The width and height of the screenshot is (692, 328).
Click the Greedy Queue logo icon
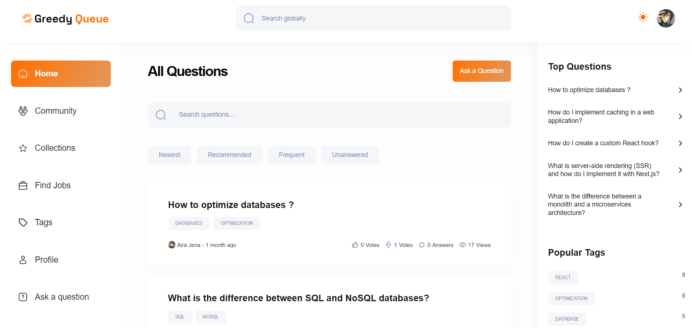27,18
